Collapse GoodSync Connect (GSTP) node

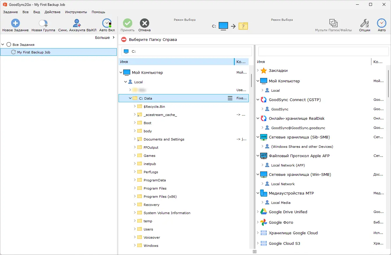point(258,100)
